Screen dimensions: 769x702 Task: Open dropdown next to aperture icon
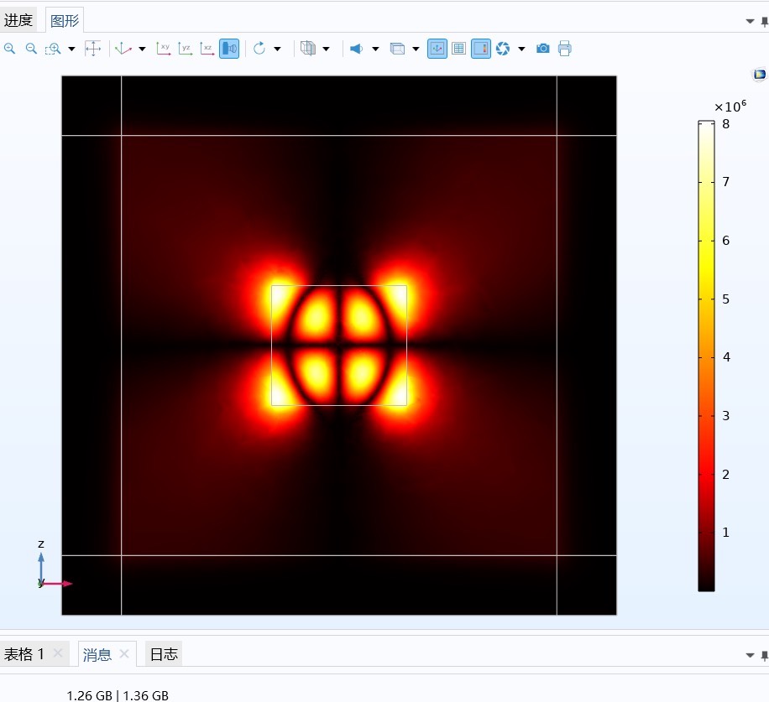click(x=522, y=49)
